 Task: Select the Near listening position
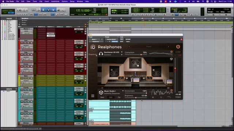pos(102,97)
